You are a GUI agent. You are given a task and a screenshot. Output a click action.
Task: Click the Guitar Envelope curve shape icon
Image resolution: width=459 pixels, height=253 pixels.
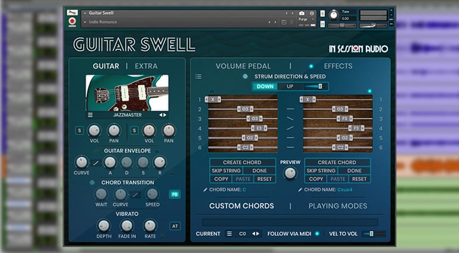click(x=96, y=163)
